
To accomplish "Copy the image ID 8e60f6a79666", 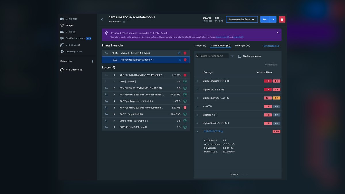I will pyautogui.click(x=124, y=22).
